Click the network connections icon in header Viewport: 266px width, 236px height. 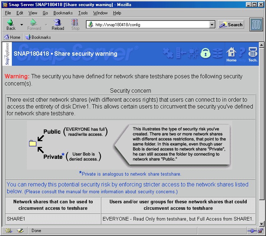(193, 53)
